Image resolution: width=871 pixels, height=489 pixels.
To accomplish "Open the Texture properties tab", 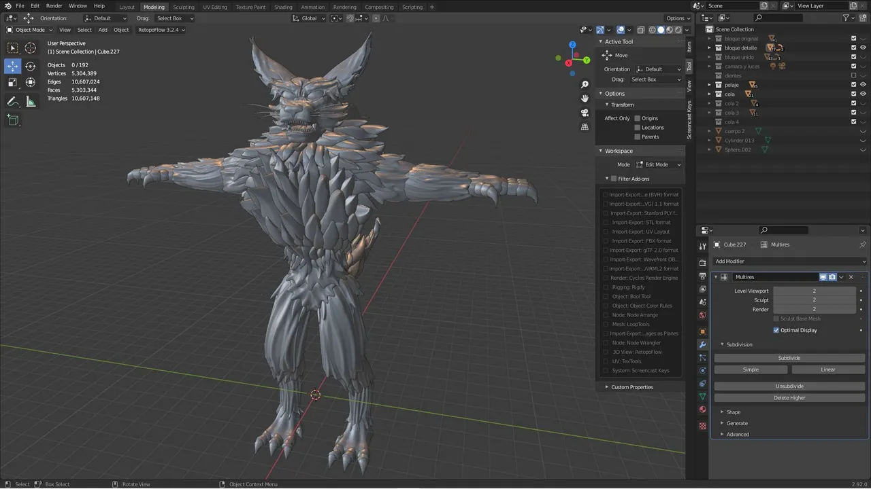I will (x=703, y=426).
